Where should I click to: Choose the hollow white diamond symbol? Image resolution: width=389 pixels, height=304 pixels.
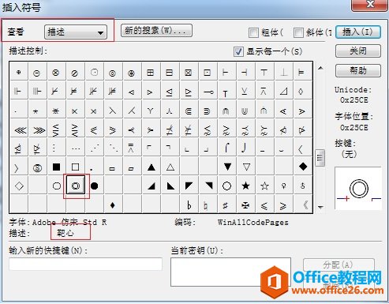tap(19, 186)
